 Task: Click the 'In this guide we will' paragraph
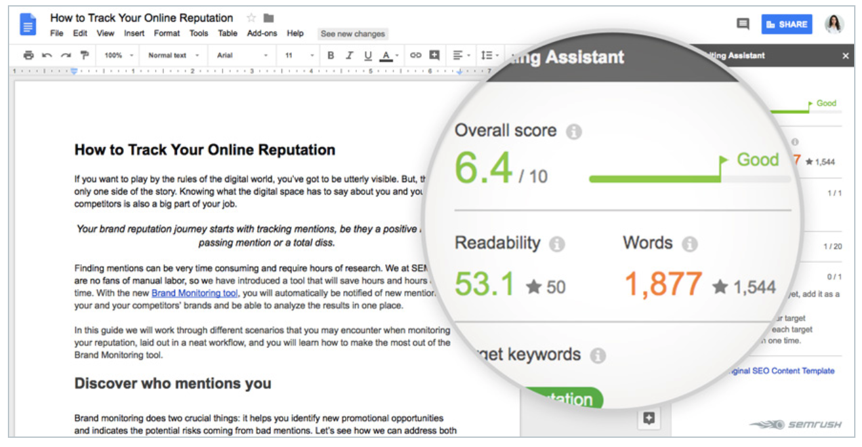coord(262,343)
